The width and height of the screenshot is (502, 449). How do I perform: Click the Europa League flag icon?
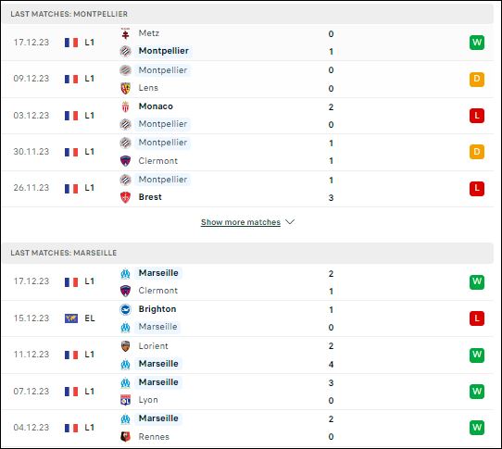pos(71,318)
